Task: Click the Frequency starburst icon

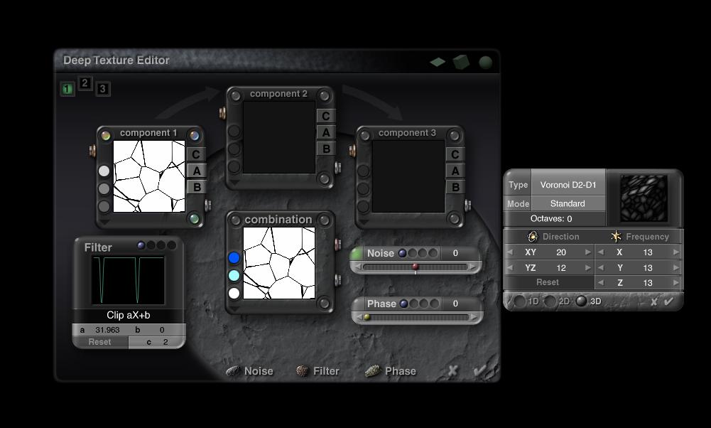Action: [x=616, y=236]
